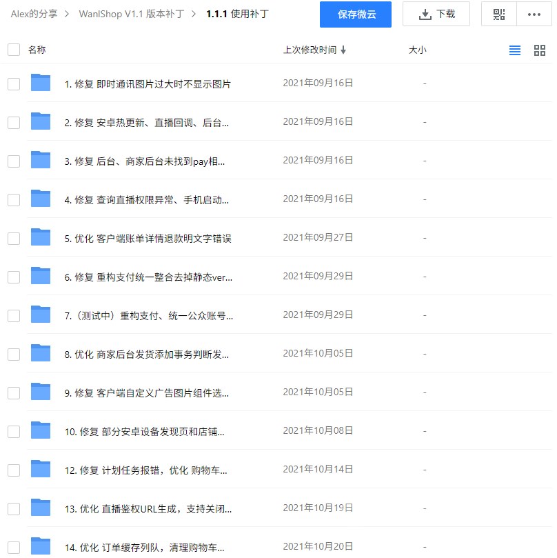Open folder icon for 12. 修复 计划任务报错
This screenshot has width=557, height=558.
41,468
